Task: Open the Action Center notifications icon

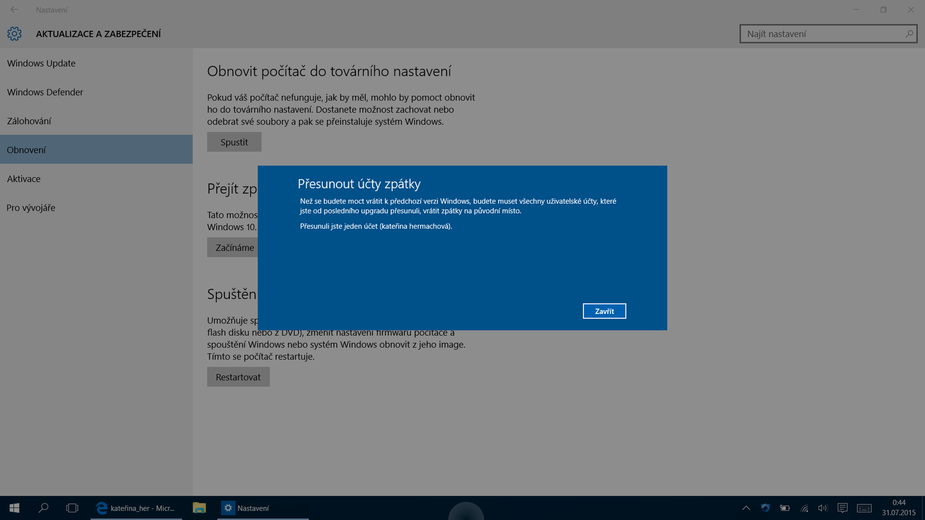Action: tap(842, 508)
